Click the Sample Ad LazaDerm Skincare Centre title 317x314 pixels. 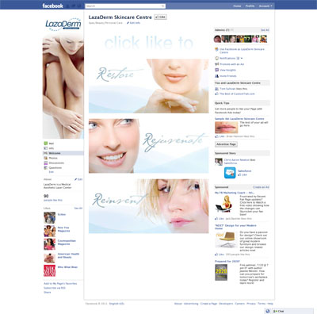[x=239, y=119]
